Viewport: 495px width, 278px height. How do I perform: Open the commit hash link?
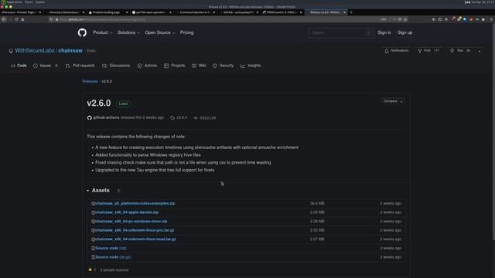[x=207, y=117]
